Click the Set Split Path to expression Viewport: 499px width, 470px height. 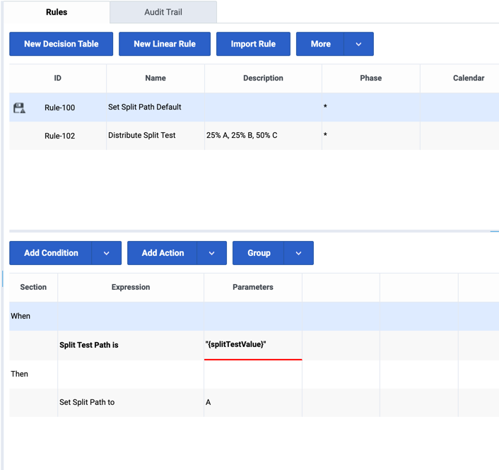click(x=88, y=402)
